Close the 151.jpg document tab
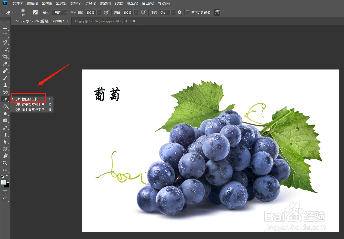The height and width of the screenshot is (239, 344). pos(67,21)
